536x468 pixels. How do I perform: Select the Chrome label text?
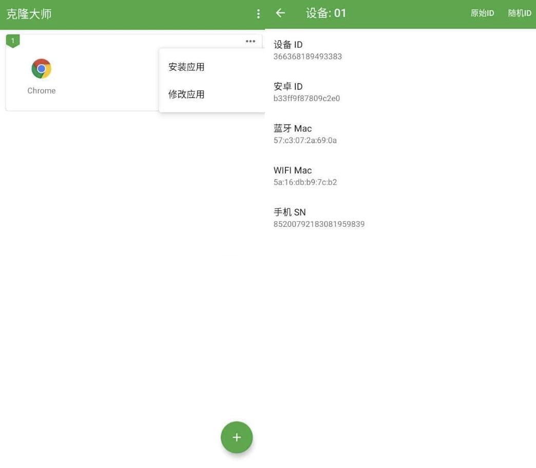pos(41,90)
